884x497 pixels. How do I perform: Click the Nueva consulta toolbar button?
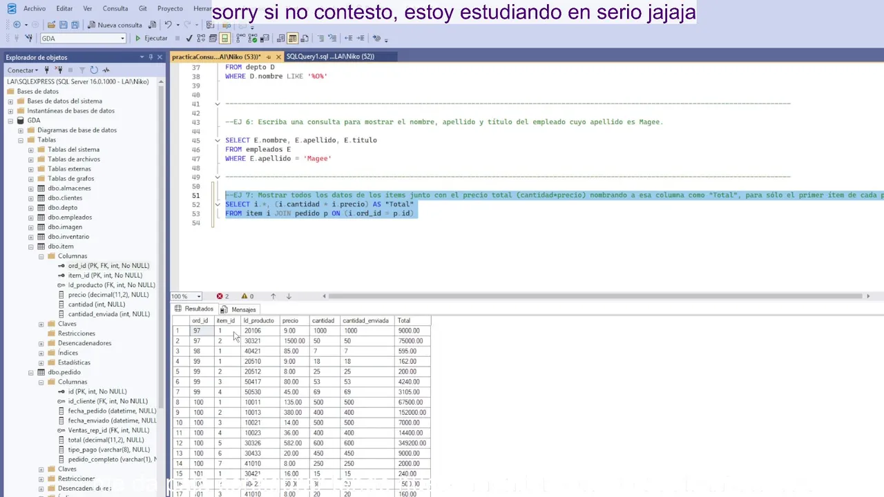pos(115,25)
